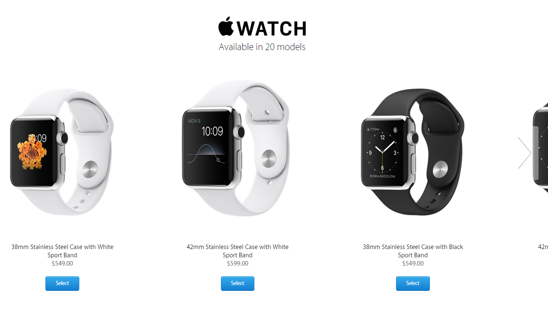Click the solar graph face on 42mm watch
Image resolution: width=548 pixels, height=309 pixels.
(x=206, y=148)
